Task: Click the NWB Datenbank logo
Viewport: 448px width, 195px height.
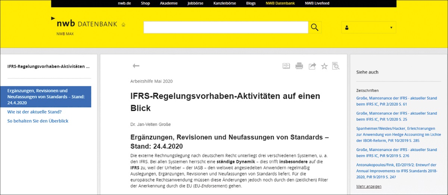Action: pyautogui.click(x=87, y=24)
